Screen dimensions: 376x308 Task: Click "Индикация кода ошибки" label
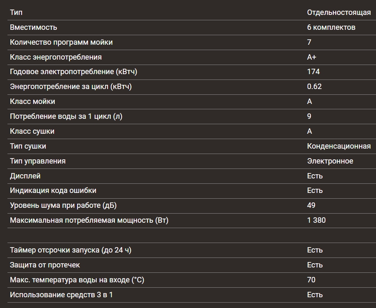point(53,190)
